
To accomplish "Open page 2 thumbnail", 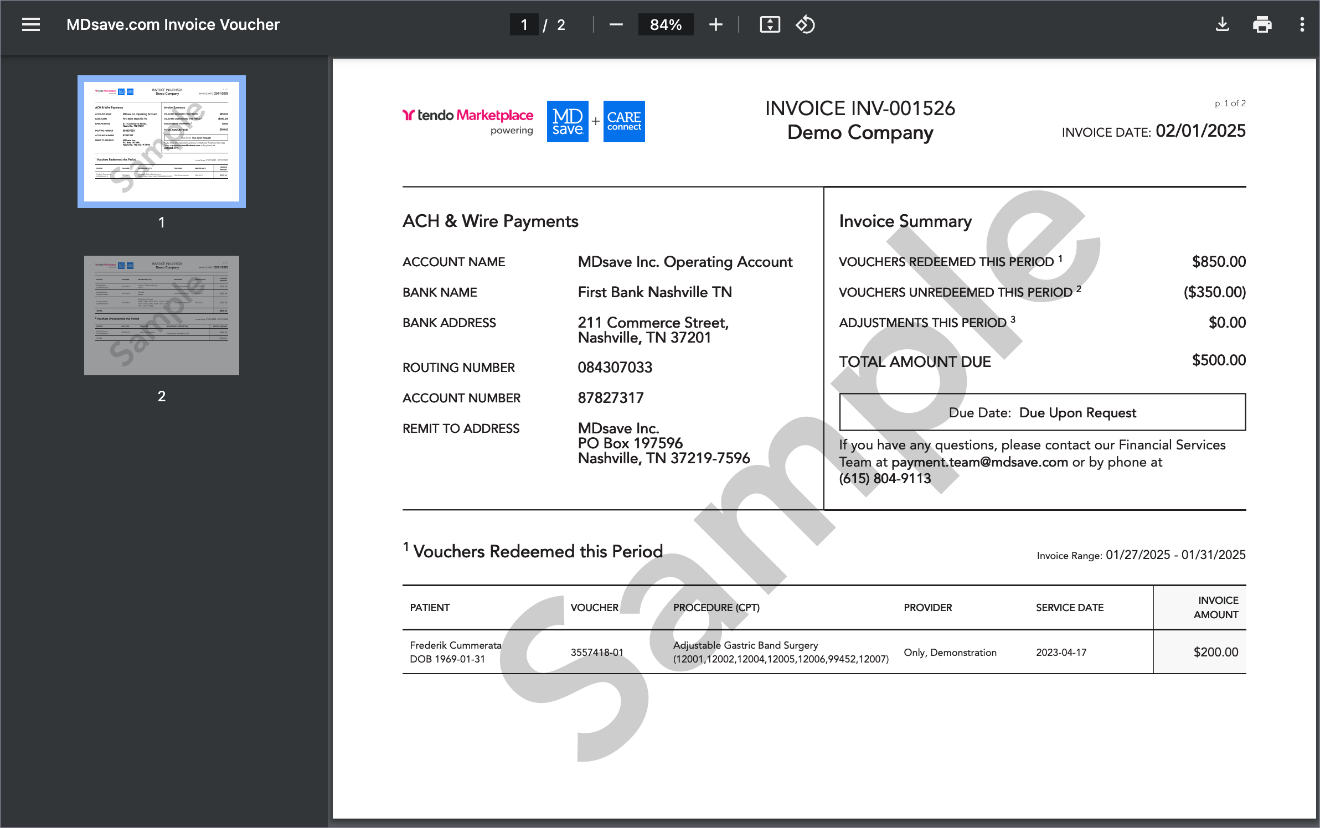I will tap(161, 315).
